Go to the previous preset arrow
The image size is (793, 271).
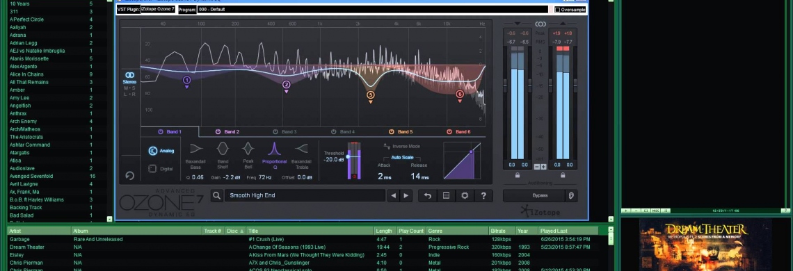tap(394, 196)
